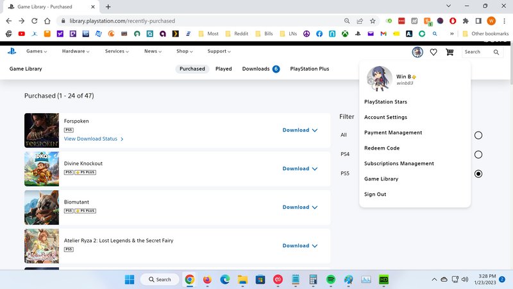
Task: Expand Download options for Forspoken
Action: pyautogui.click(x=300, y=130)
